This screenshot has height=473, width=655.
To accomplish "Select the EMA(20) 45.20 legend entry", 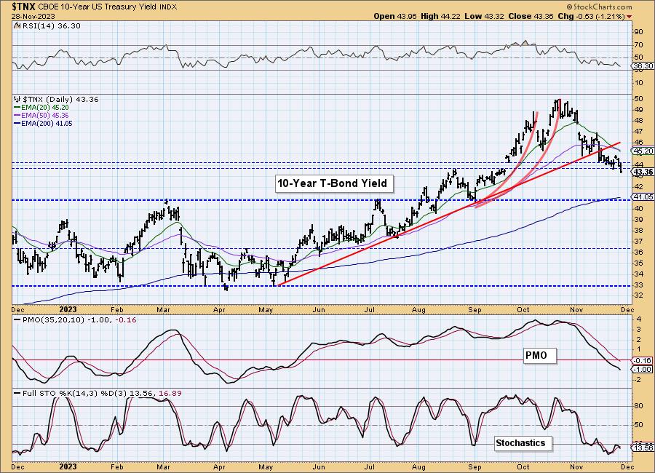I will click(x=41, y=108).
